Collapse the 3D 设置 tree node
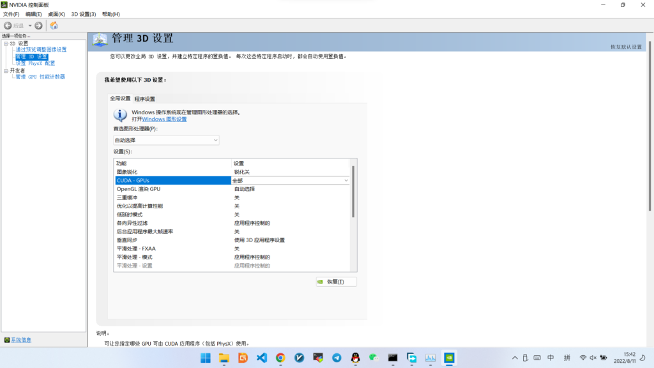The width and height of the screenshot is (654, 368). pyautogui.click(x=6, y=43)
